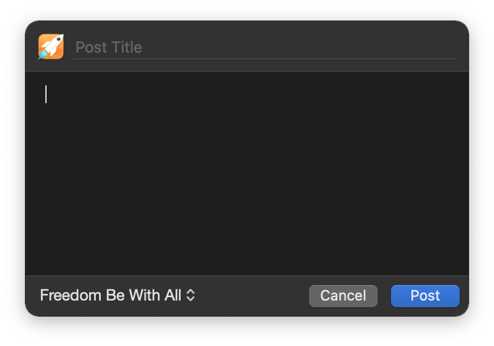
Task: Choose a different blog from bottom popup
Action: pos(117,296)
